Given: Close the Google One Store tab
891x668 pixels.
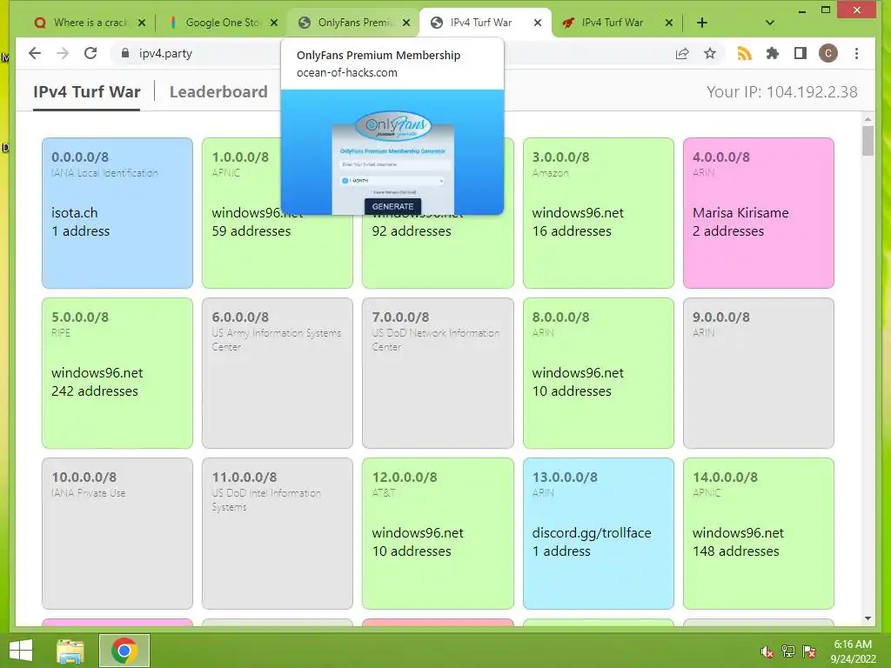Looking at the screenshot, I should pos(274,23).
